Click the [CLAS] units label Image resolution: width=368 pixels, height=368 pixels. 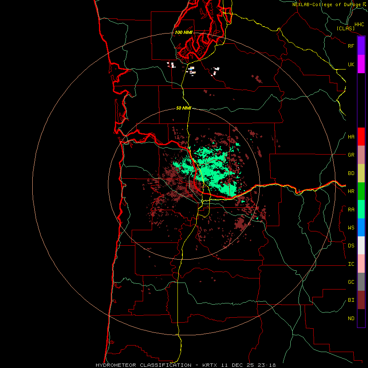346,29
